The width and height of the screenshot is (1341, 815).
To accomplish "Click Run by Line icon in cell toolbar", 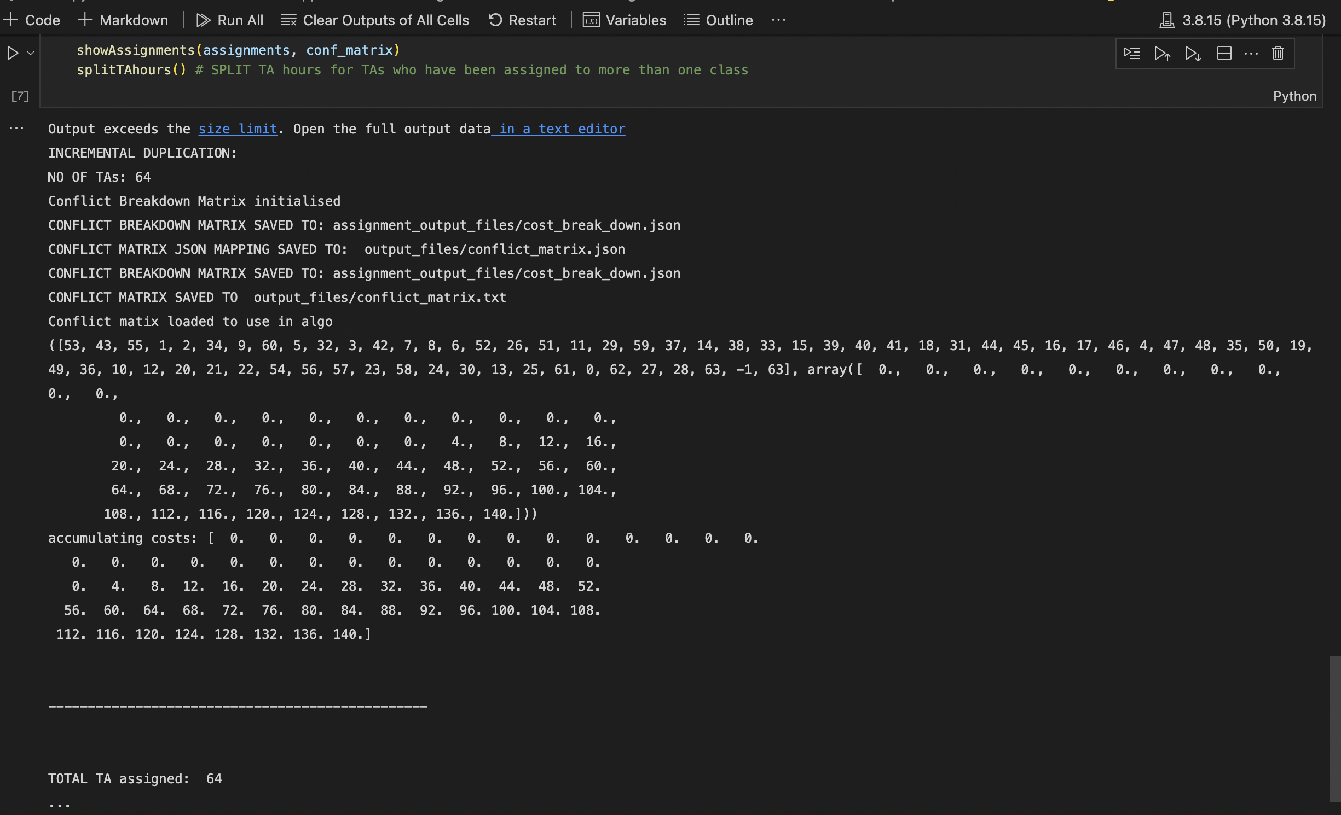I will pyautogui.click(x=1132, y=53).
